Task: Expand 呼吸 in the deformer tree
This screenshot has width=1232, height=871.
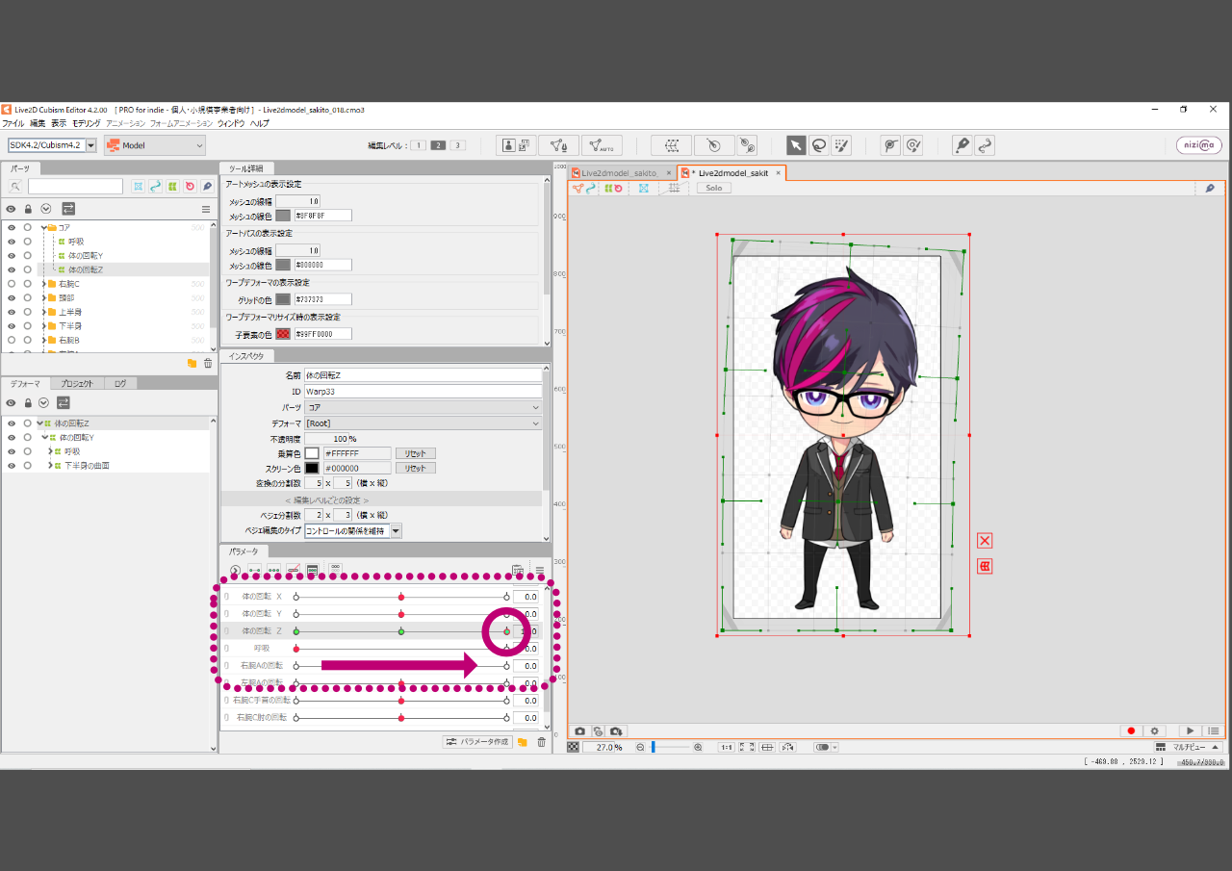Action: (x=50, y=451)
